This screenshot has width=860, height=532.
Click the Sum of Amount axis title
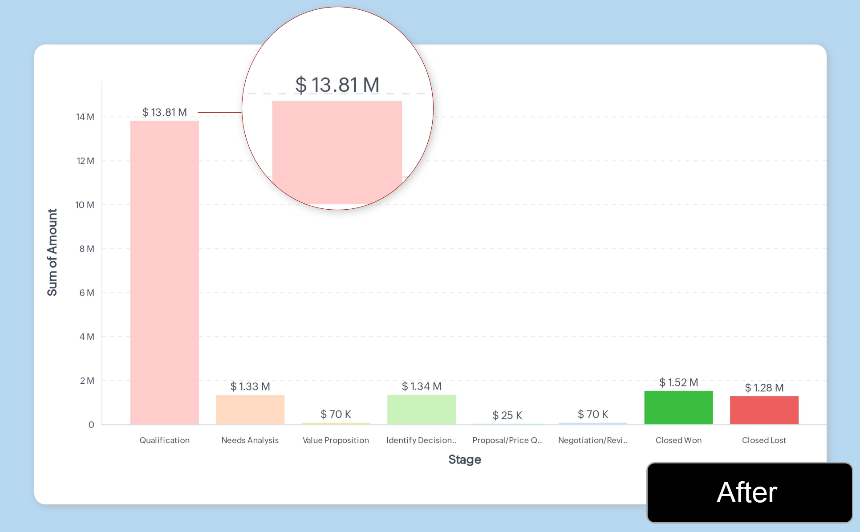53,252
